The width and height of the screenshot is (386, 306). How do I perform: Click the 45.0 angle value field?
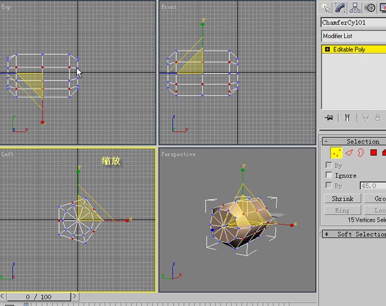373,186
